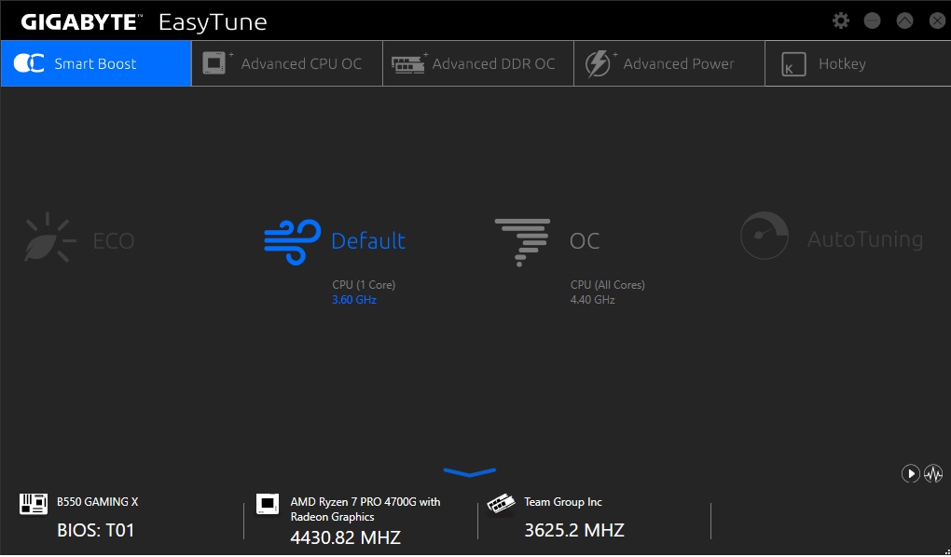Click the 4430.82 MHZ CPU clock reading
This screenshot has height=557, width=951.
click(345, 537)
